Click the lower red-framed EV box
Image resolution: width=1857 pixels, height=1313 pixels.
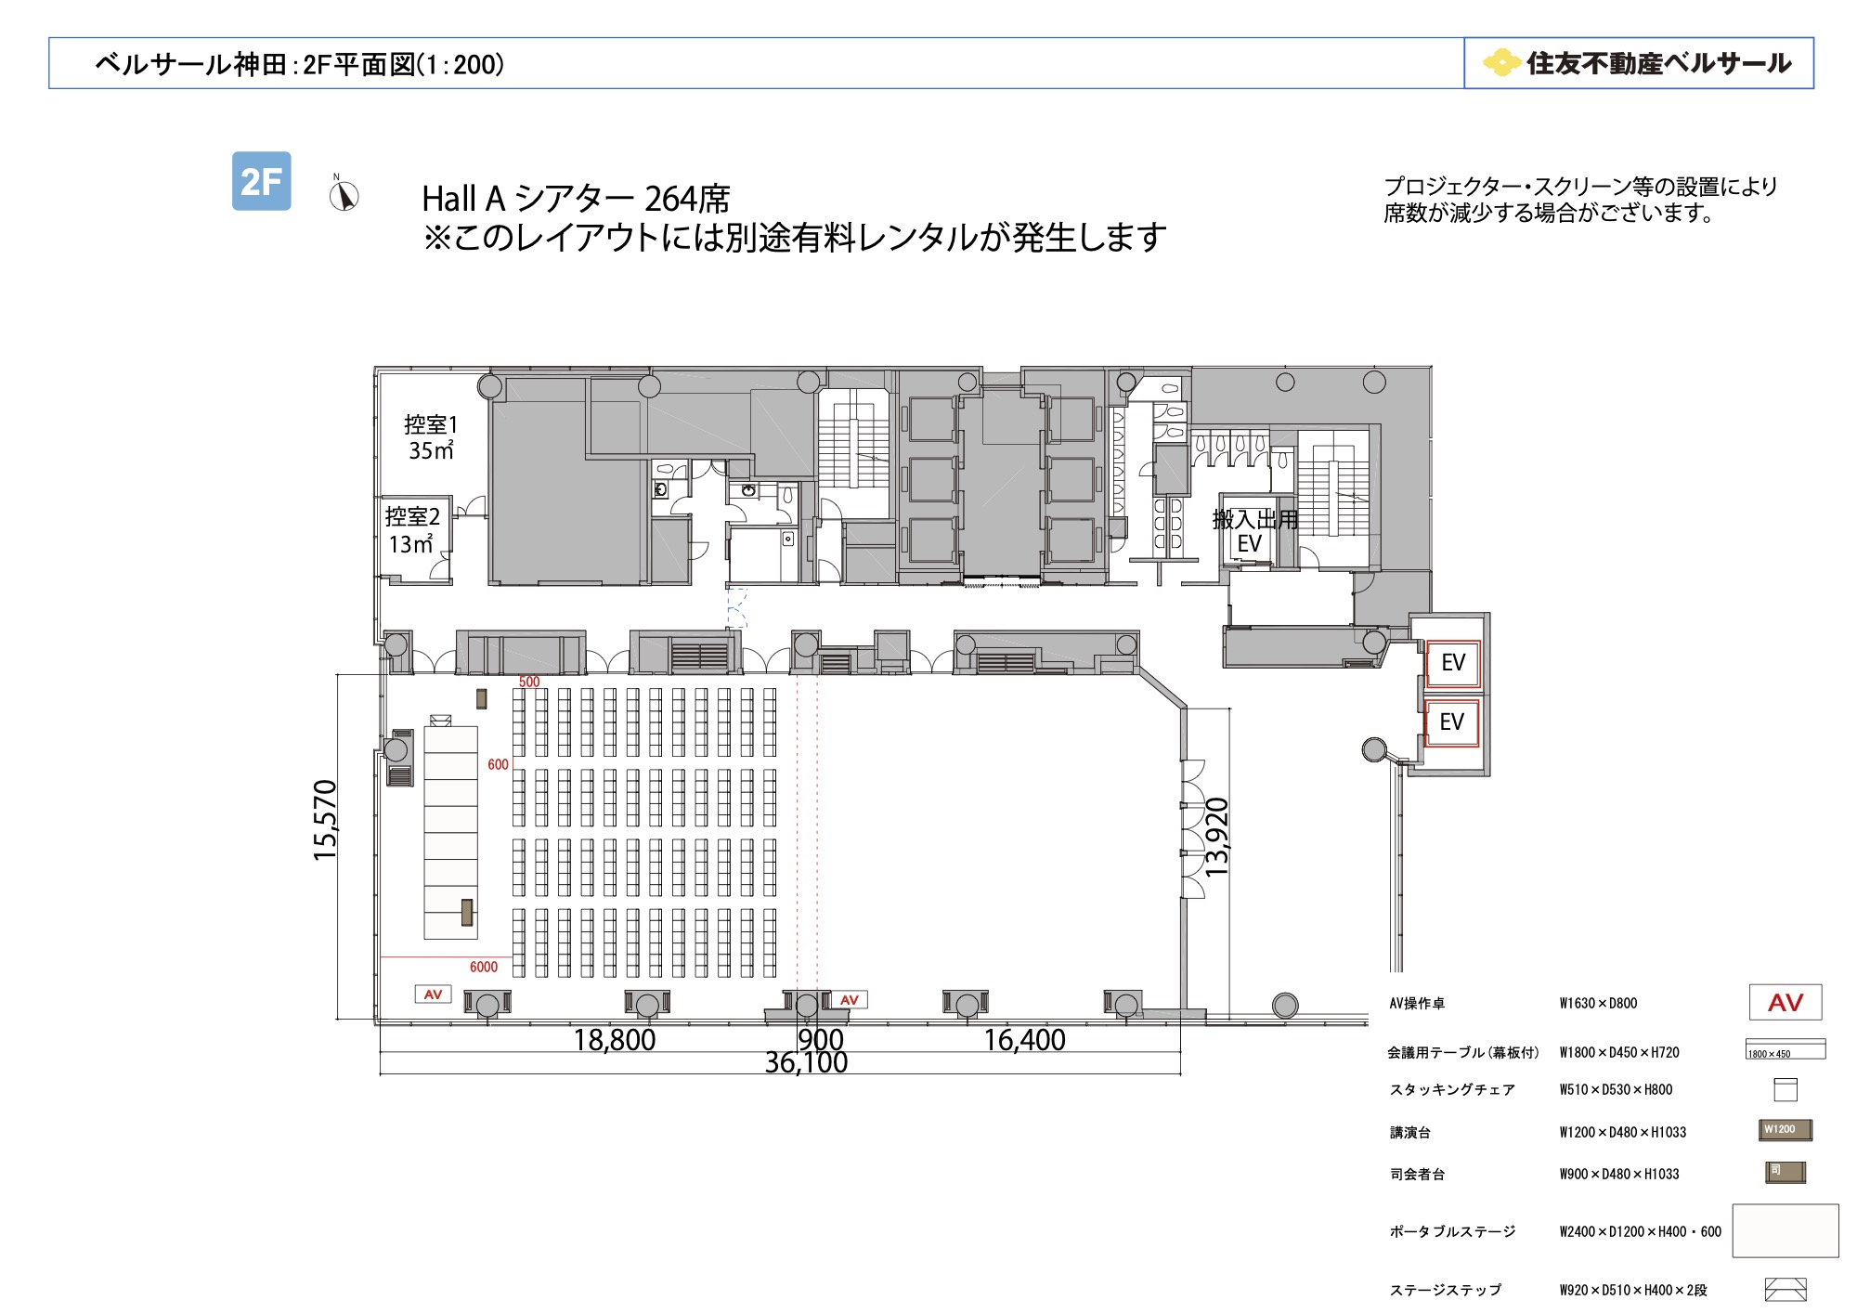click(x=1451, y=722)
